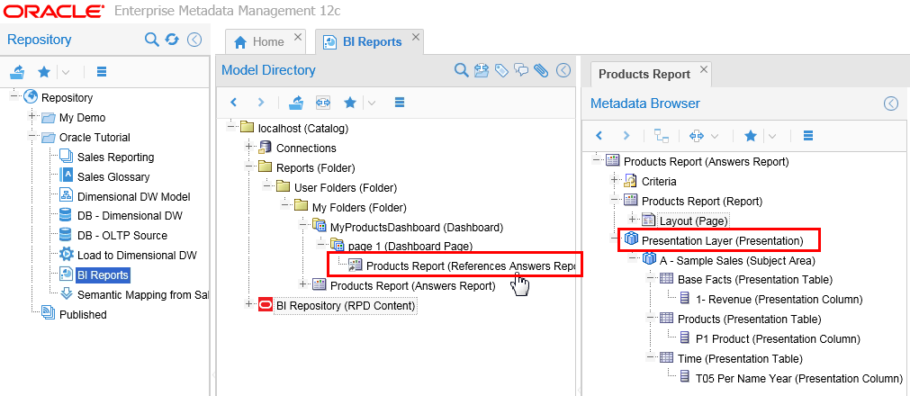
Task: Open the favorites dropdown arrow in Repository toolbar
Action: (x=66, y=72)
